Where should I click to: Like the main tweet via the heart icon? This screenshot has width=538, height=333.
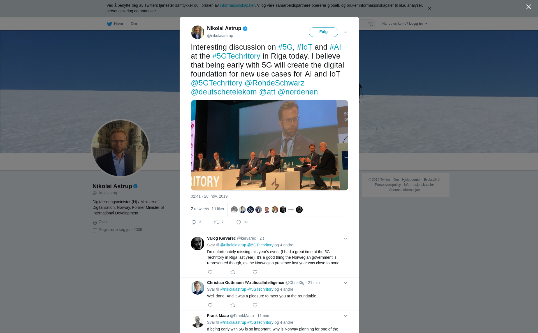click(239, 222)
